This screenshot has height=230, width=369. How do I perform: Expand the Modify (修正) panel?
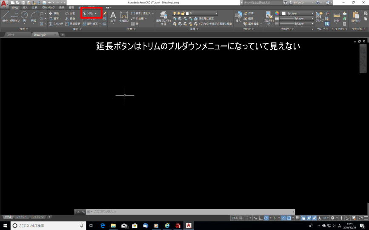pyautogui.click(x=77, y=29)
